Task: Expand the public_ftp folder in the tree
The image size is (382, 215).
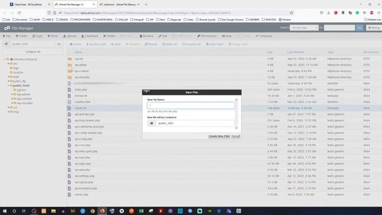Action: click(8, 81)
